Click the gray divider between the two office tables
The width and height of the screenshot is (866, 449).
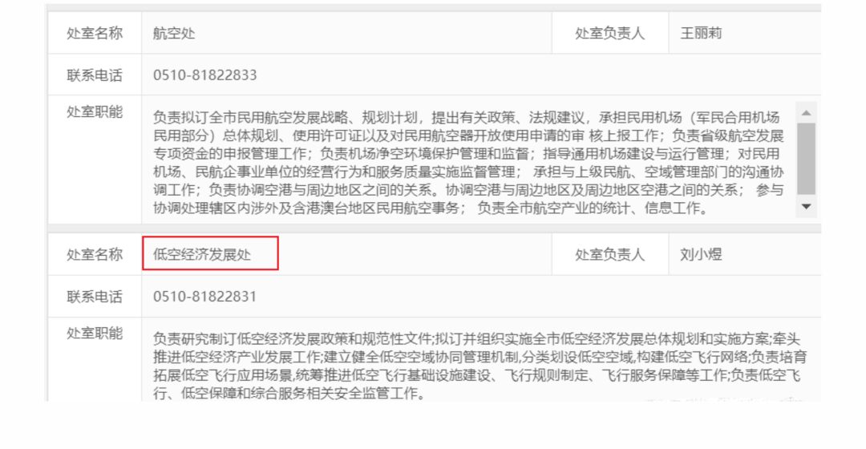[434, 228]
